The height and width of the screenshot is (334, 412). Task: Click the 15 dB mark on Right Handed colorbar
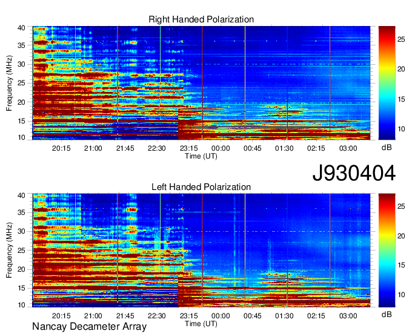401,99
